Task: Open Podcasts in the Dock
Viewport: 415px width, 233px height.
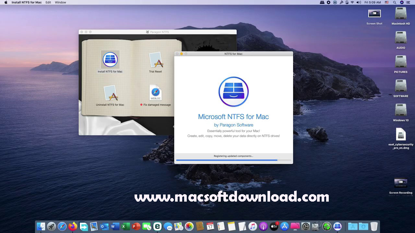Action: click(x=263, y=226)
